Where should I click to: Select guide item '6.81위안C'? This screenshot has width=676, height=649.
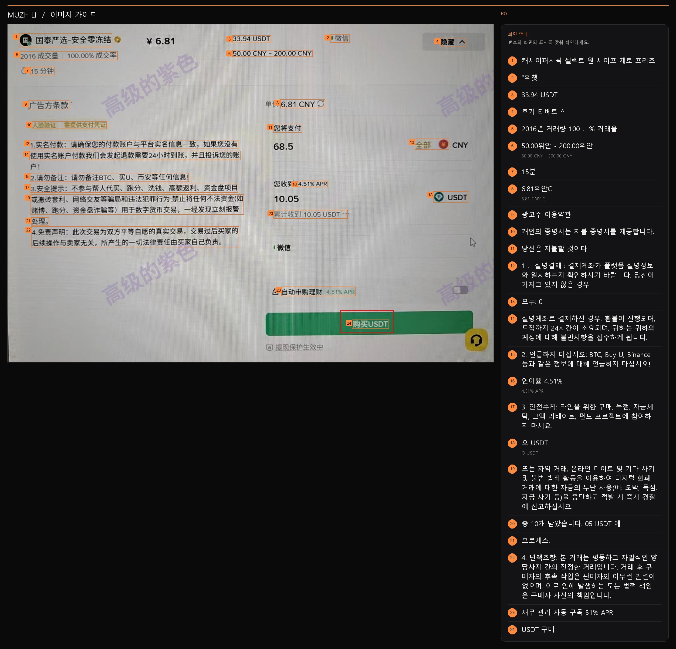point(584,193)
